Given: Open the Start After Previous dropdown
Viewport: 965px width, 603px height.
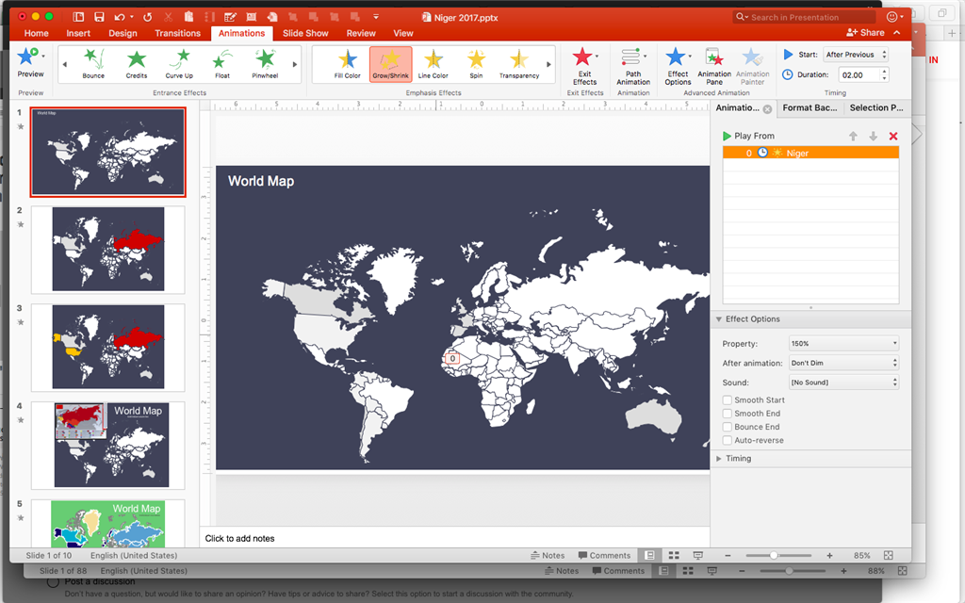Looking at the screenshot, I should tap(855, 55).
